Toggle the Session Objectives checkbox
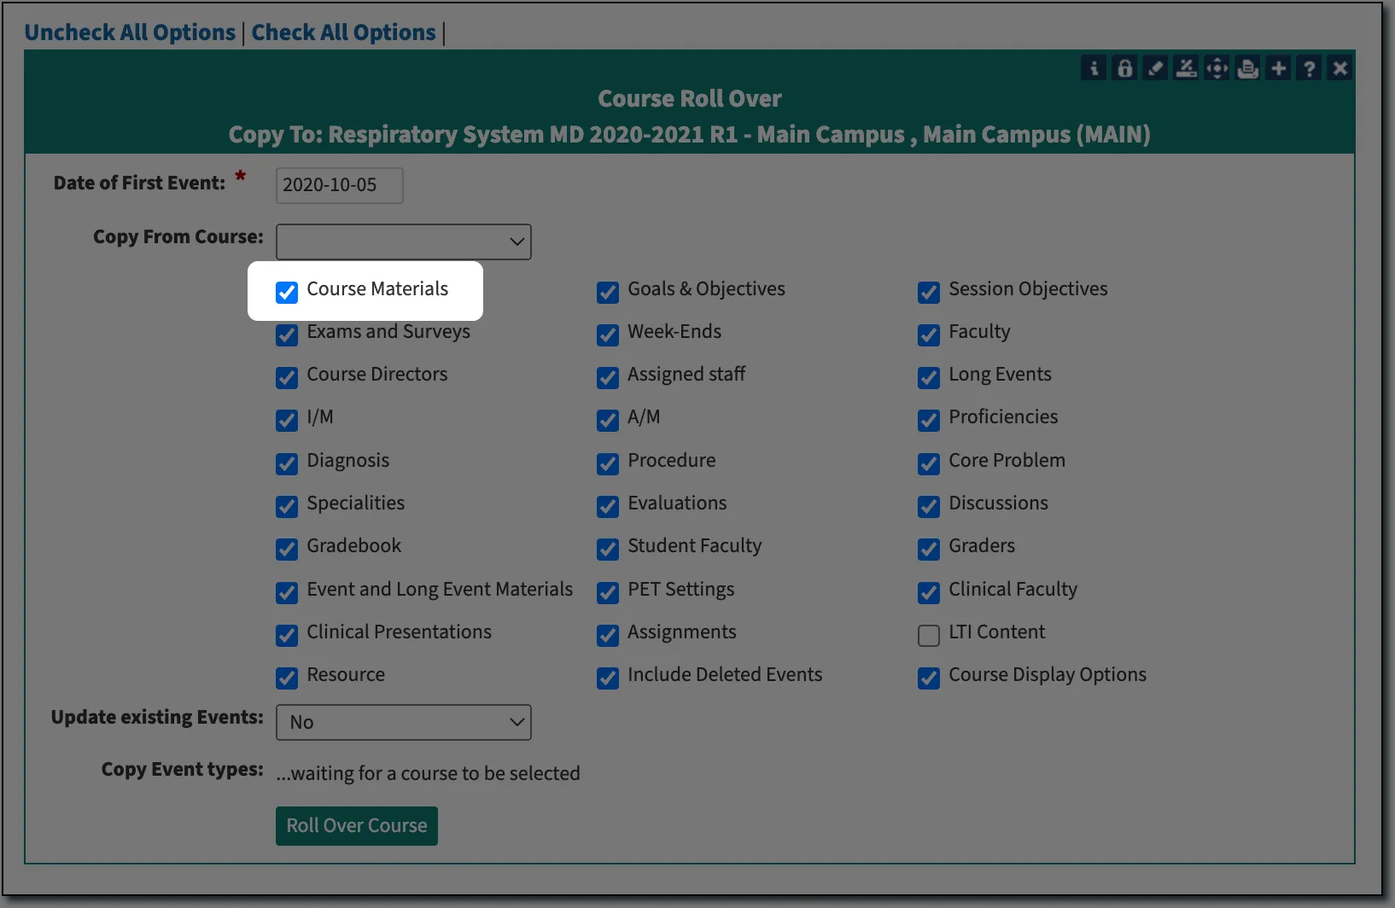The image size is (1395, 908). coord(929,292)
